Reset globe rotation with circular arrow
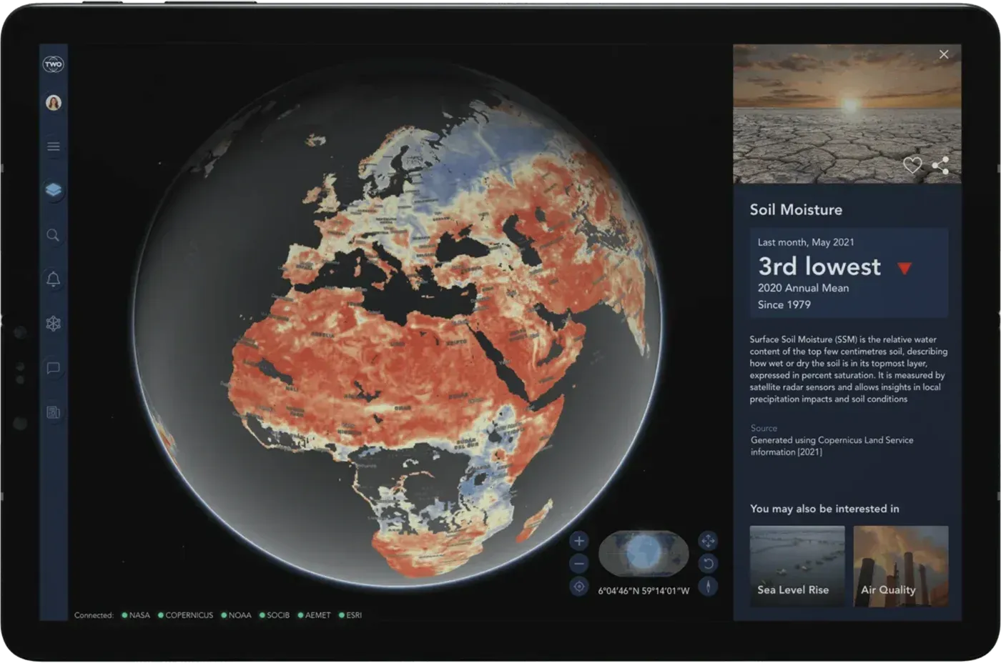This screenshot has width=1001, height=663. point(708,564)
